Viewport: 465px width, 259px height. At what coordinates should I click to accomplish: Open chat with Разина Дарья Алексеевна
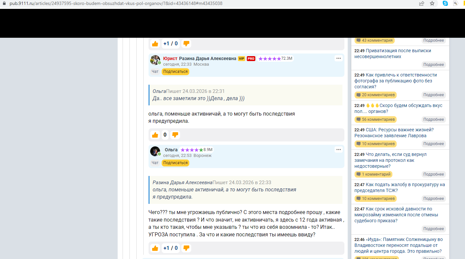point(155,72)
